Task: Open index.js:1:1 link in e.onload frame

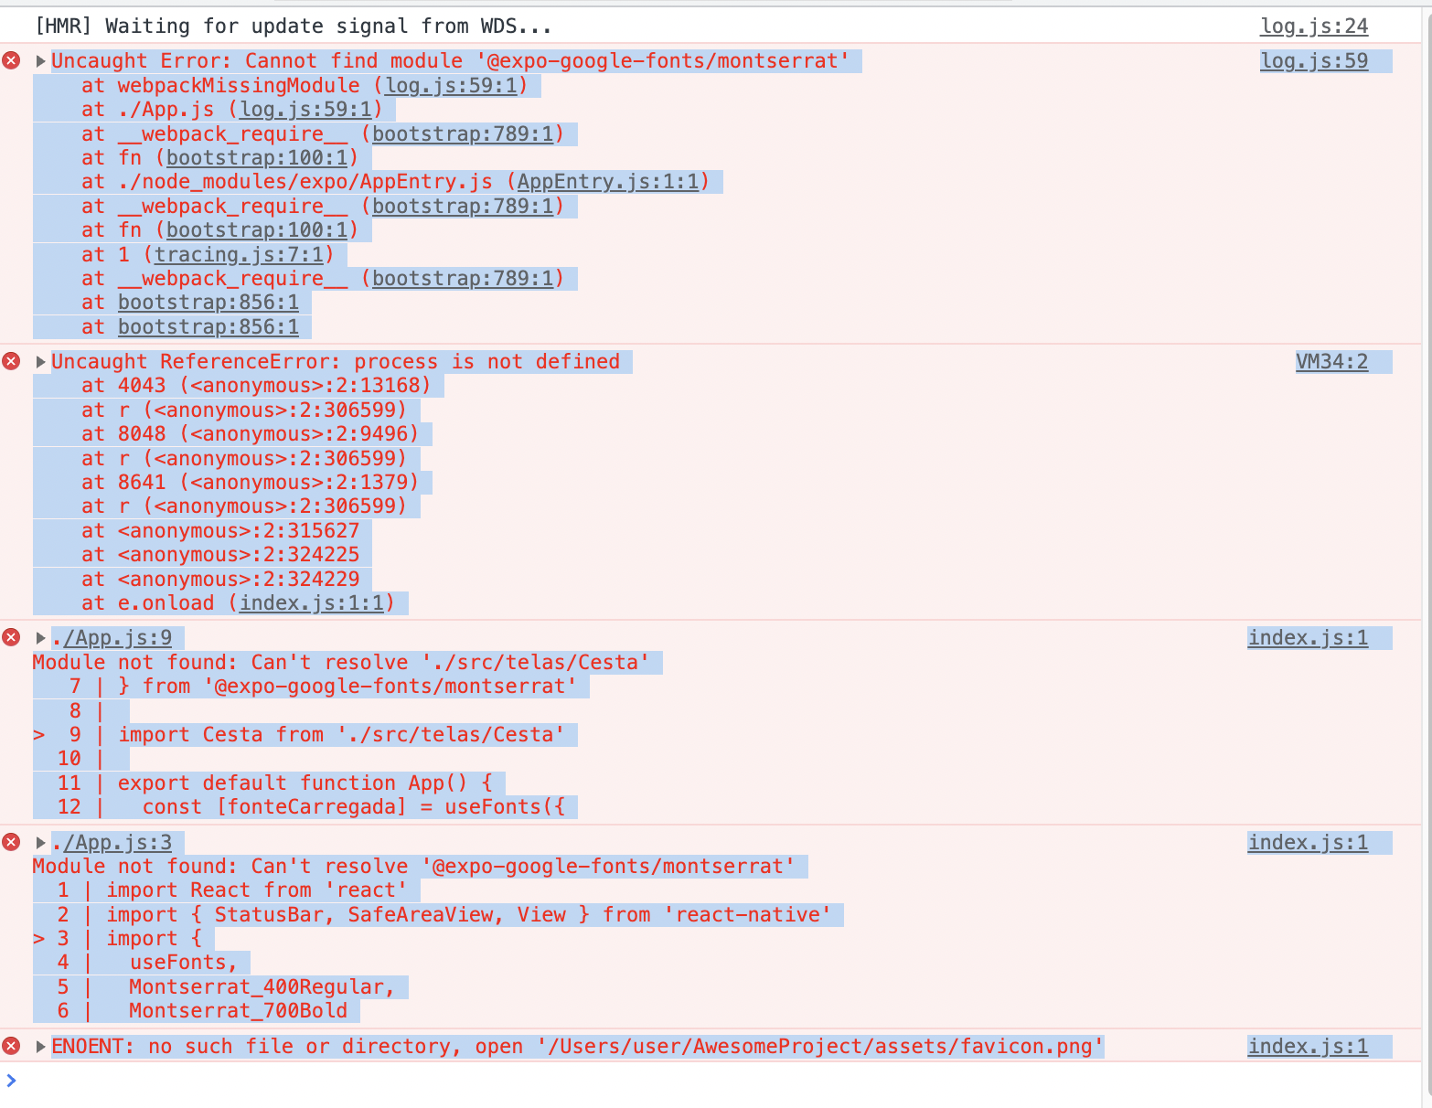Action: click(312, 603)
